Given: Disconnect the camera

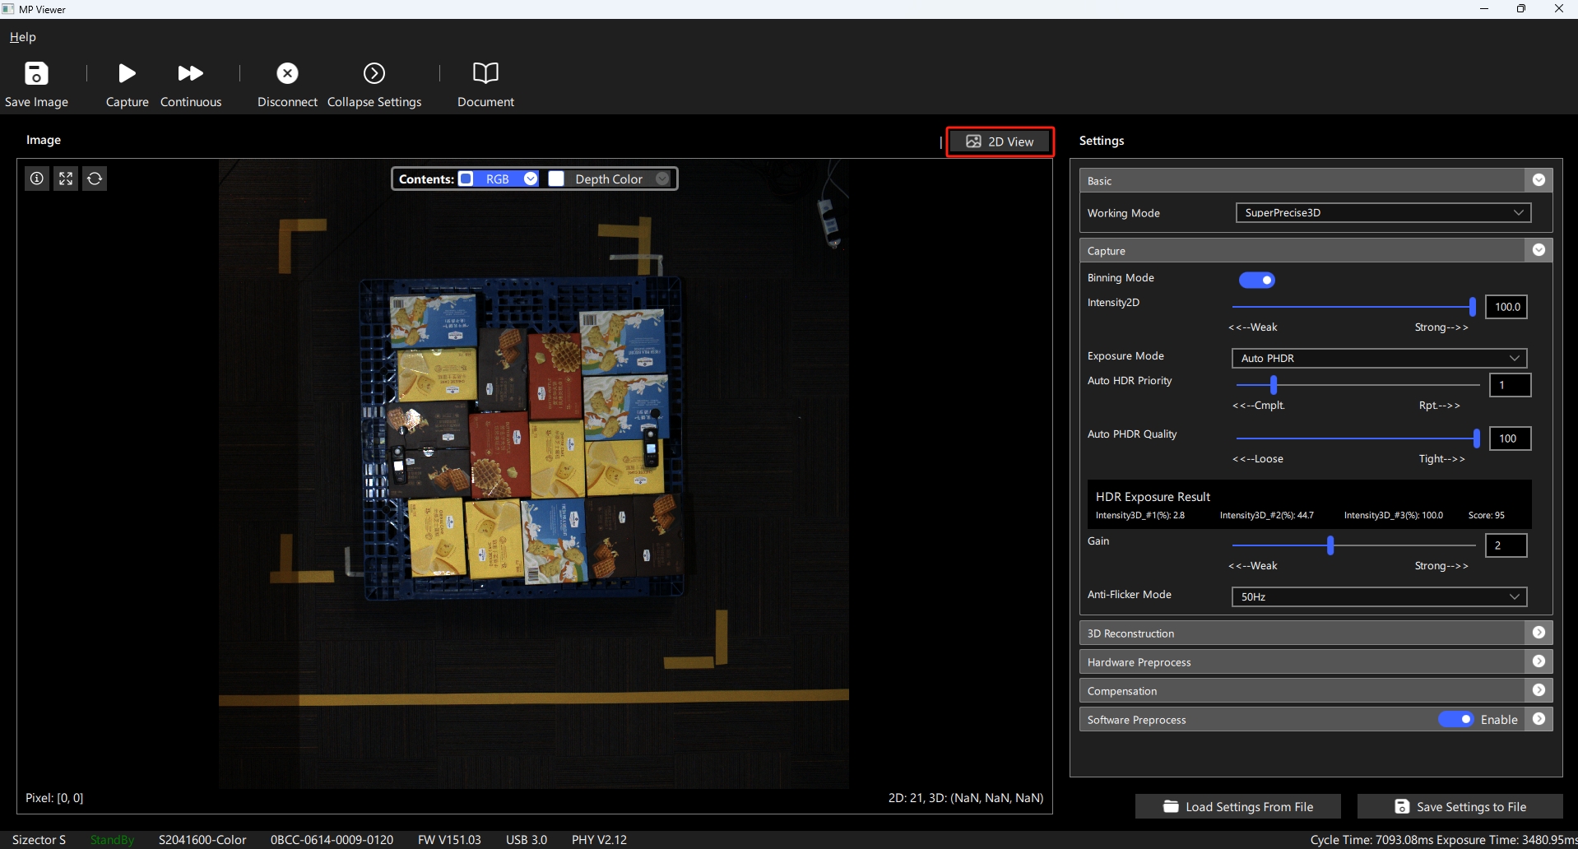Looking at the screenshot, I should click(287, 84).
